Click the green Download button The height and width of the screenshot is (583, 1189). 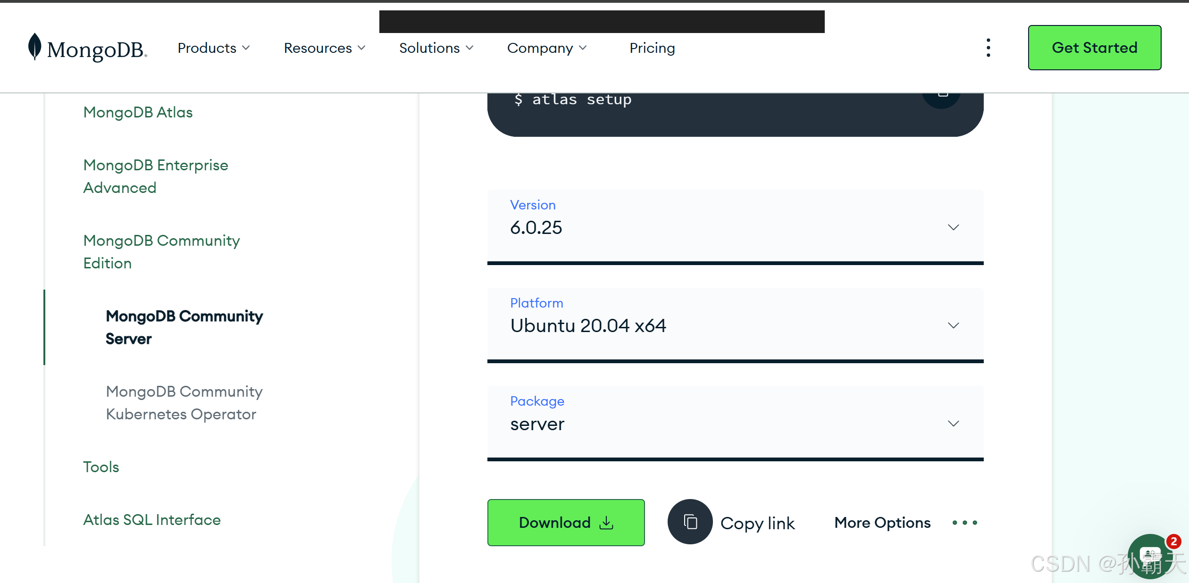[x=566, y=523]
